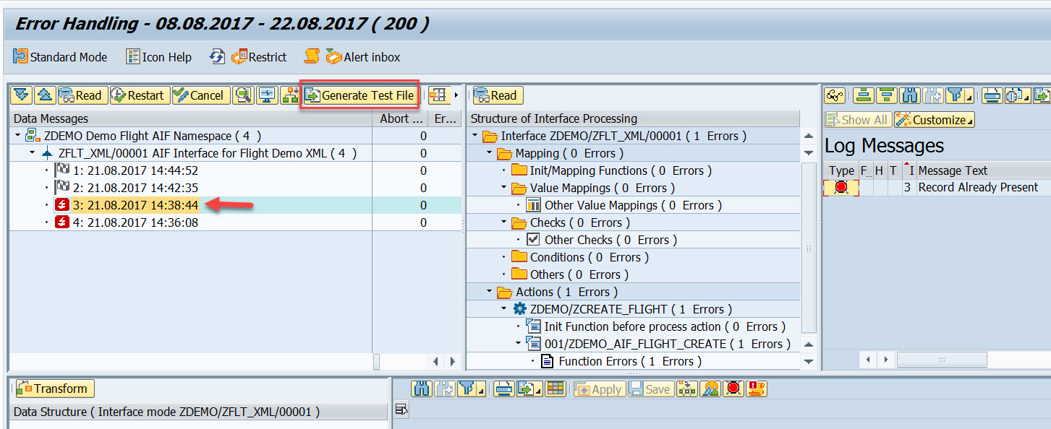Collapse the Interface ZDEMO/ZFLT_XML/00001 node
This screenshot has width=1051, height=429.
[x=475, y=136]
